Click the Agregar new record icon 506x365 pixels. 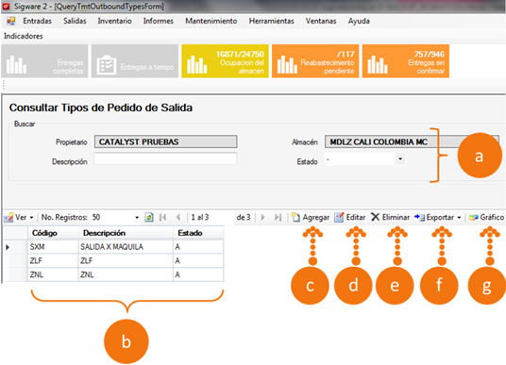tap(295, 217)
